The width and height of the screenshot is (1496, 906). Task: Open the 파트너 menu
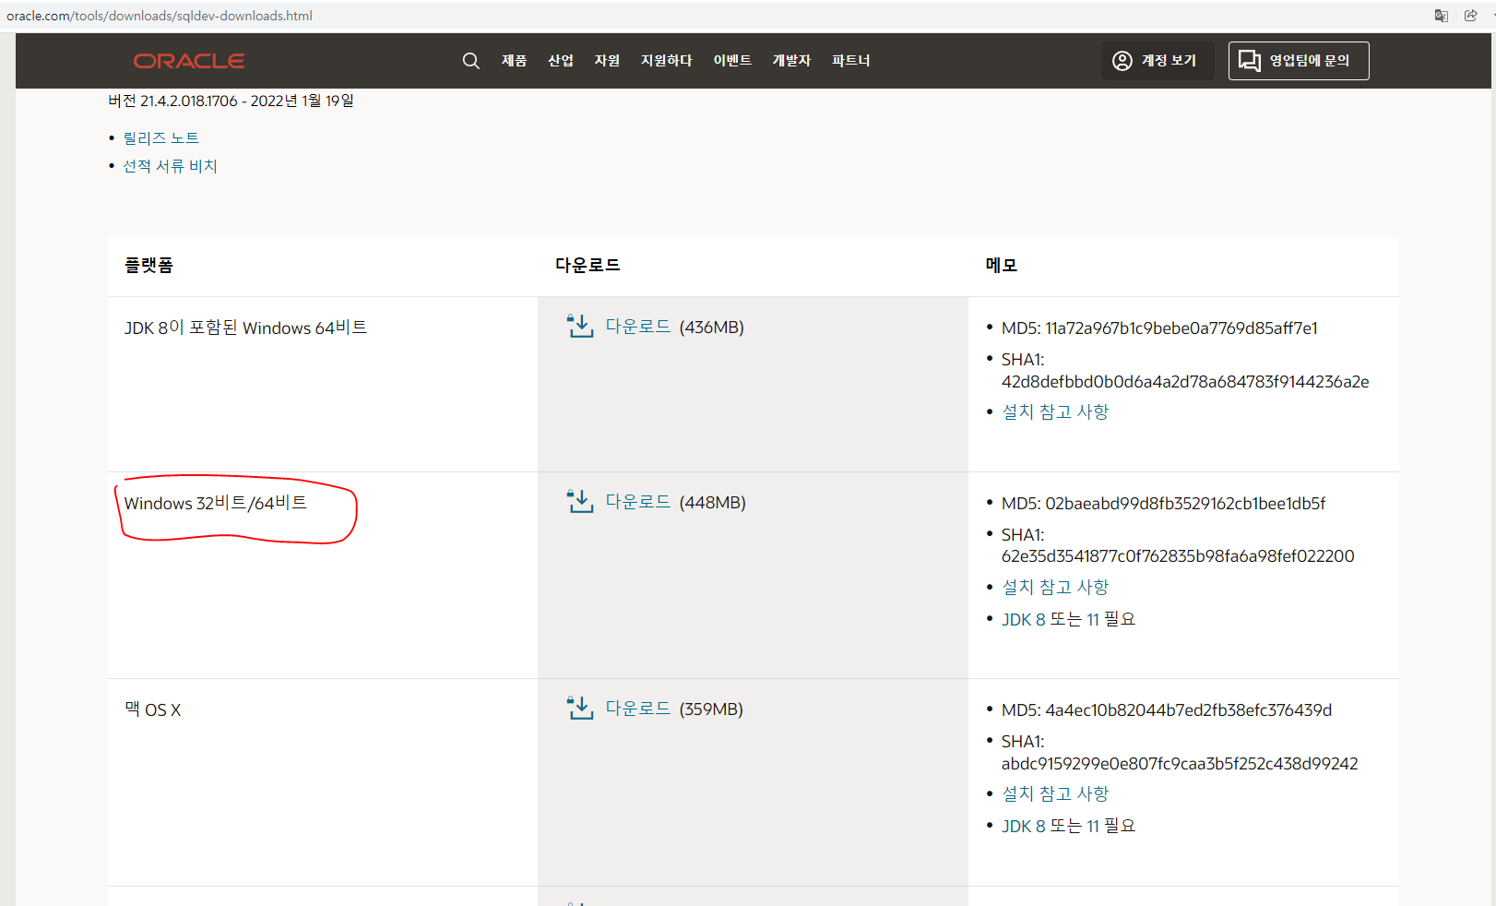coord(851,61)
